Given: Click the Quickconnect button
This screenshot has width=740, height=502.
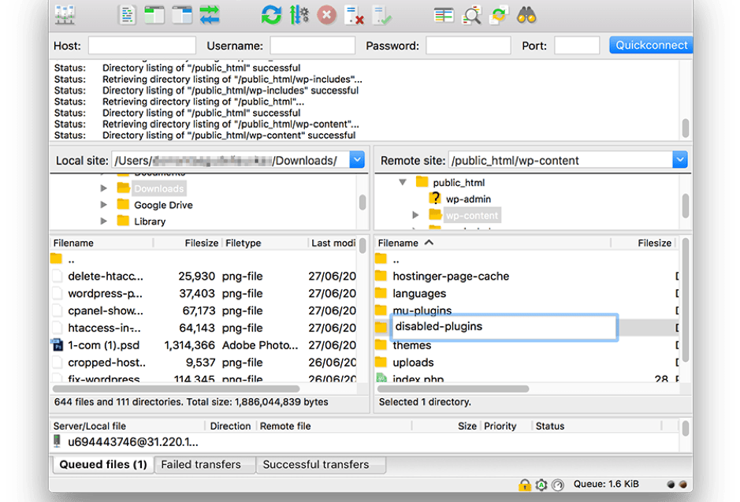Looking at the screenshot, I should tap(650, 45).
